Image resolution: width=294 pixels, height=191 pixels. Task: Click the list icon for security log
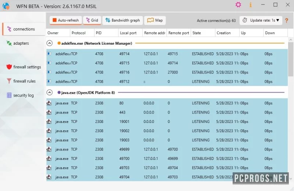point(9,95)
